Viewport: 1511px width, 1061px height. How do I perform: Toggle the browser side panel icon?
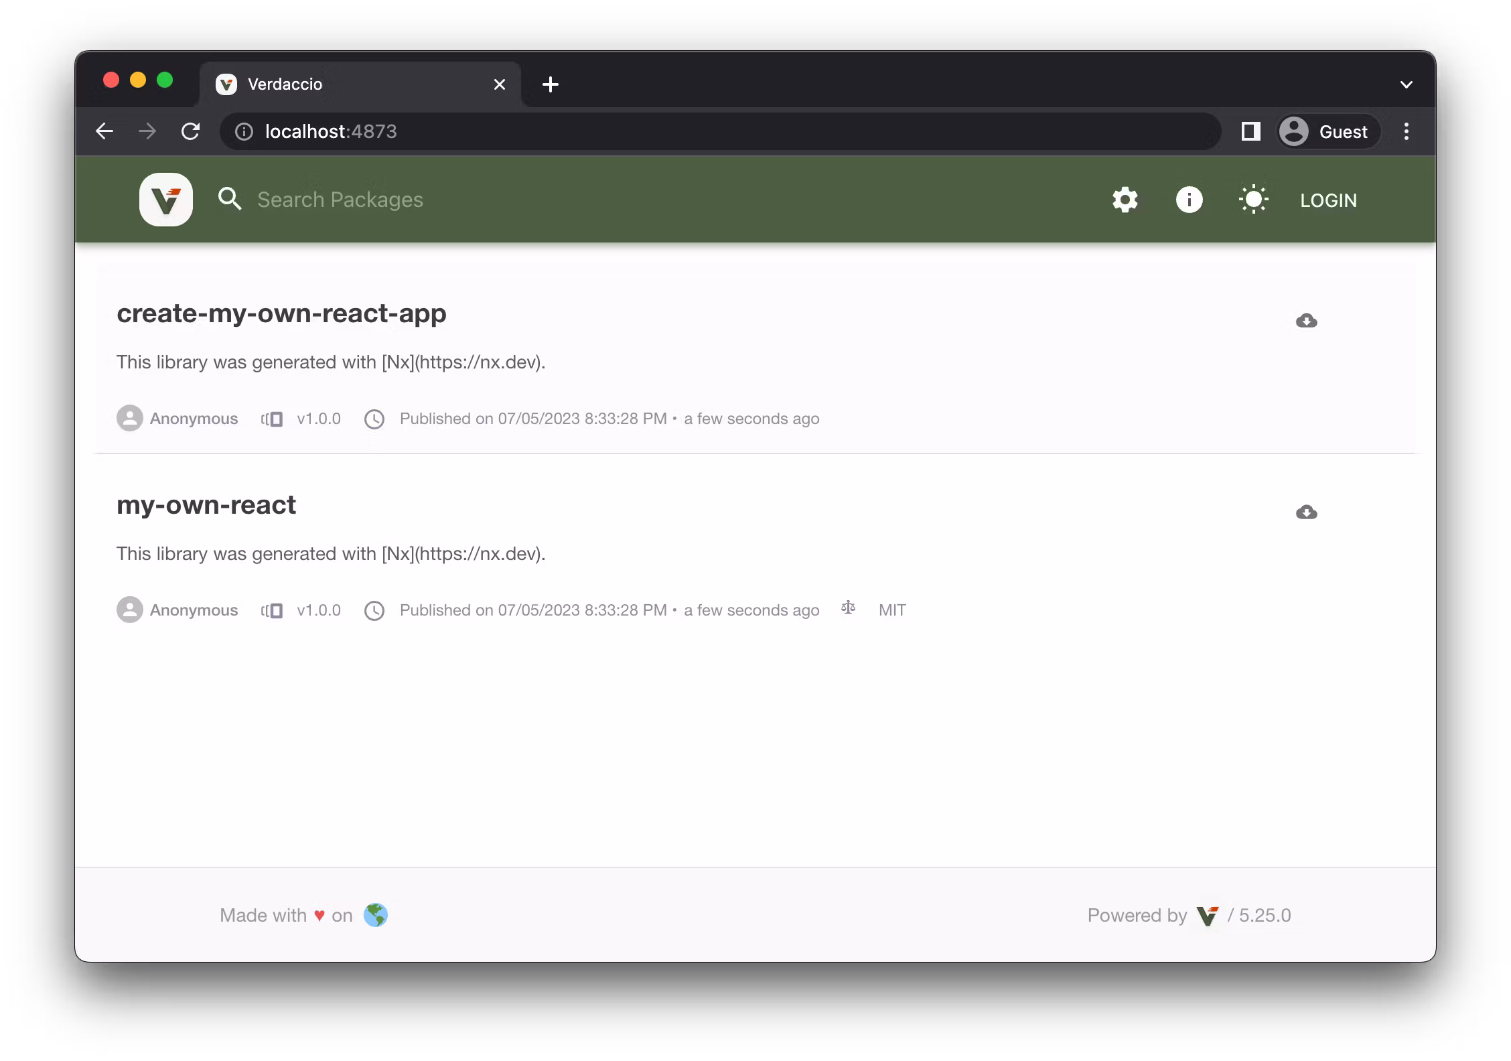tap(1250, 132)
